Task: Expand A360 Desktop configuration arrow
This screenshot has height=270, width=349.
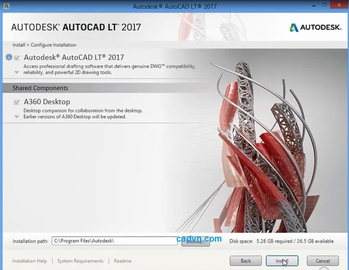Action: (x=17, y=117)
